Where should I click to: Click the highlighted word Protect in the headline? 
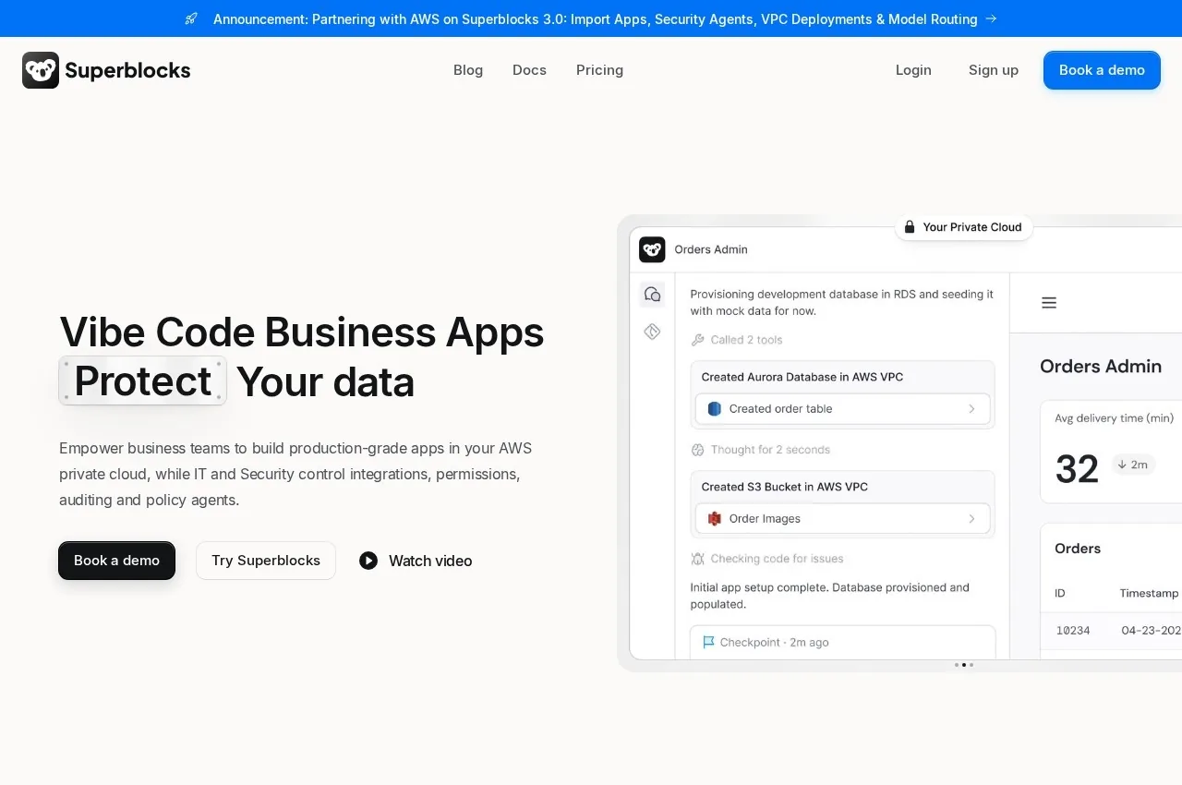click(x=143, y=380)
